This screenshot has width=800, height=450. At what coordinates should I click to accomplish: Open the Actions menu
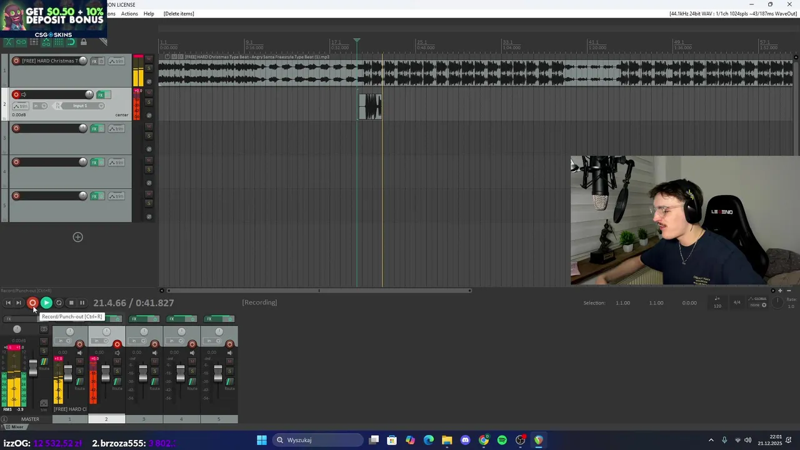point(129,14)
